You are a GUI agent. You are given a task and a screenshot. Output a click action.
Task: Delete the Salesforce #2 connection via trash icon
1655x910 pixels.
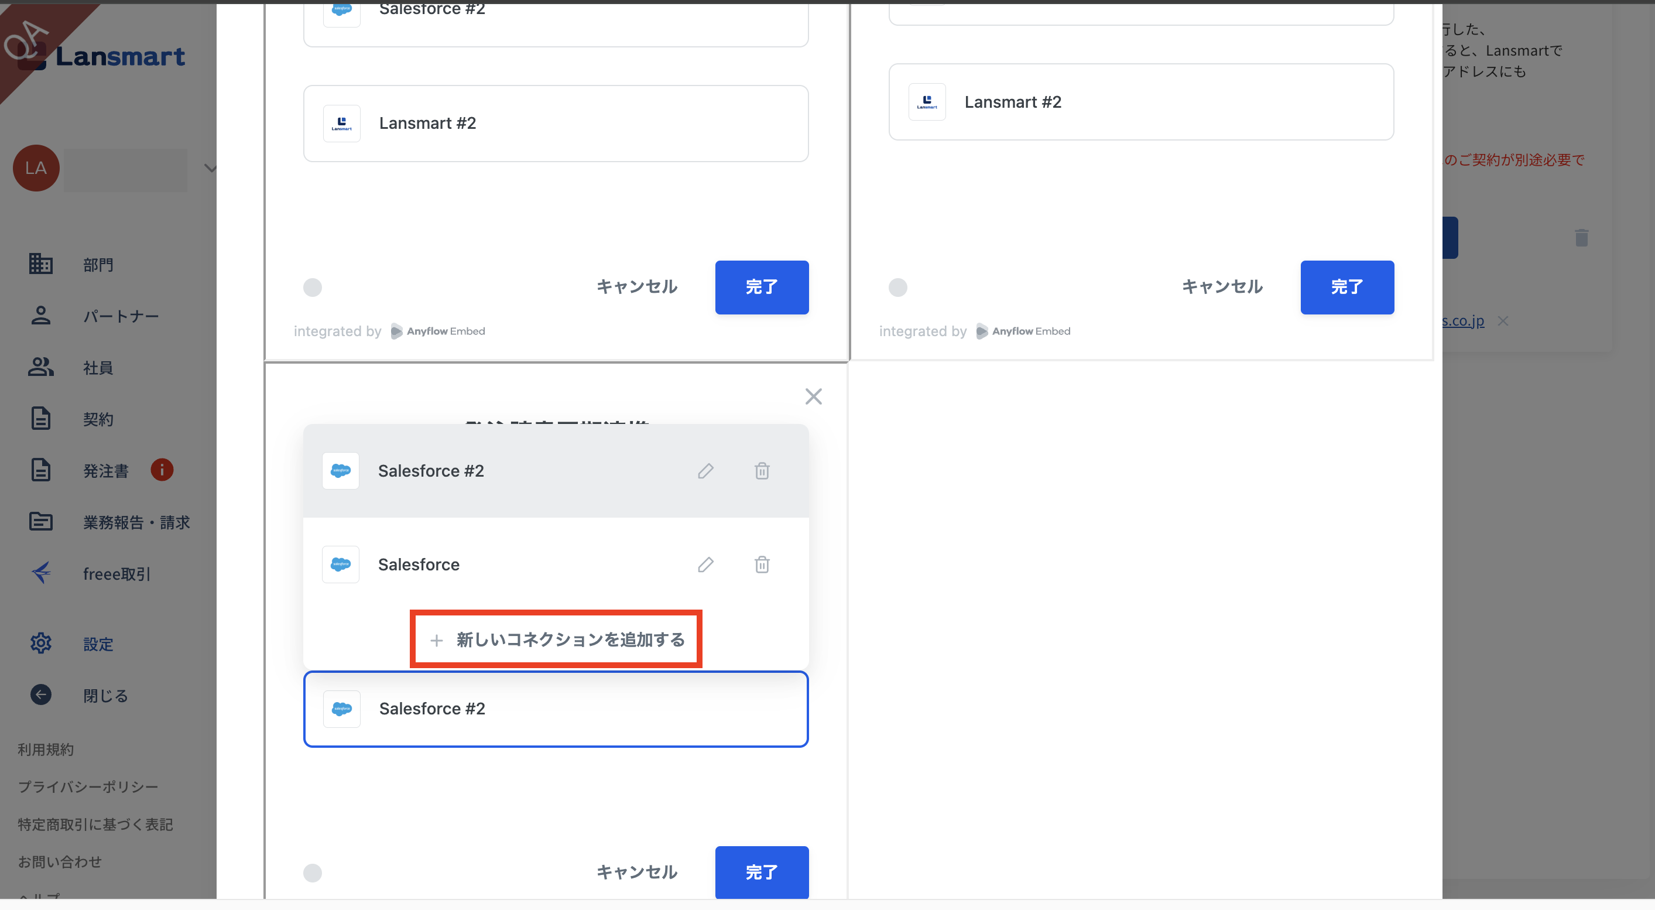coord(762,471)
